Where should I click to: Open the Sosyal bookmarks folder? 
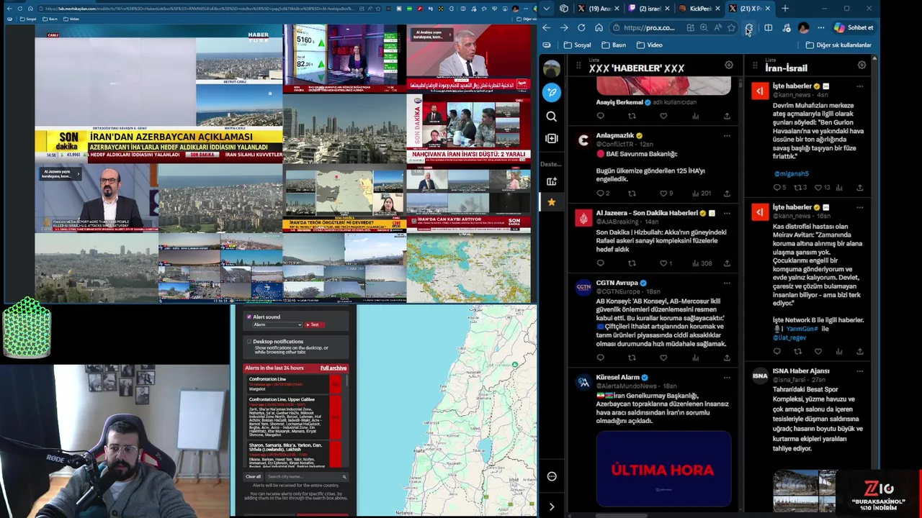click(x=577, y=45)
